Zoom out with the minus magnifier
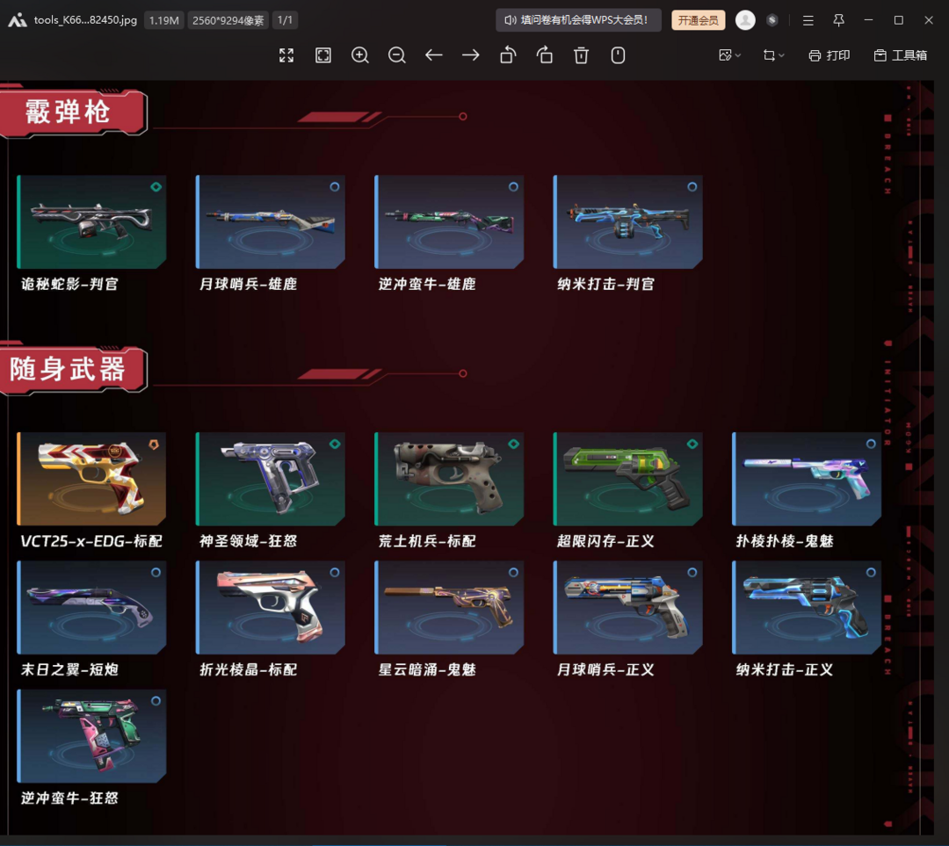This screenshot has width=949, height=846. tap(397, 55)
